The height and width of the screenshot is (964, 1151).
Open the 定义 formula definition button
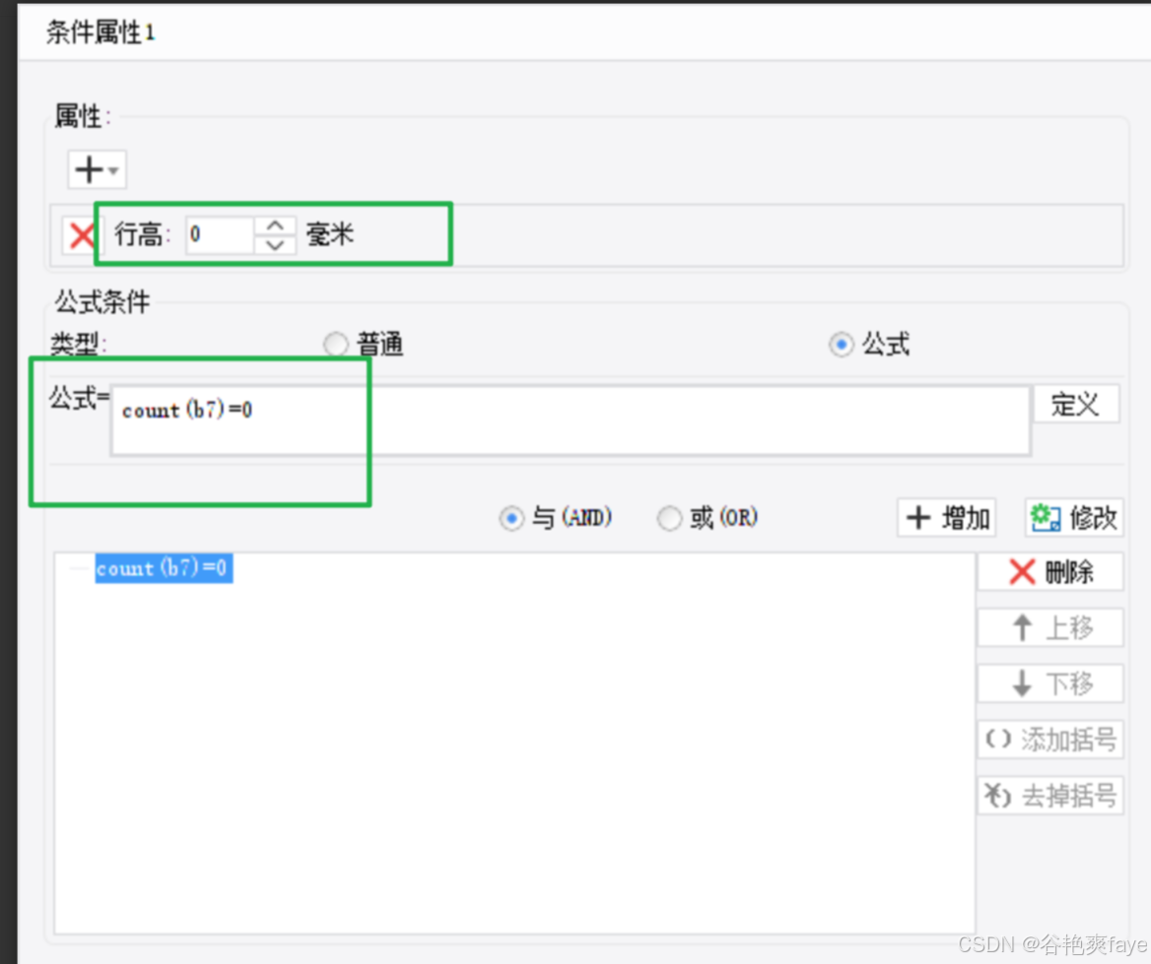point(1076,405)
